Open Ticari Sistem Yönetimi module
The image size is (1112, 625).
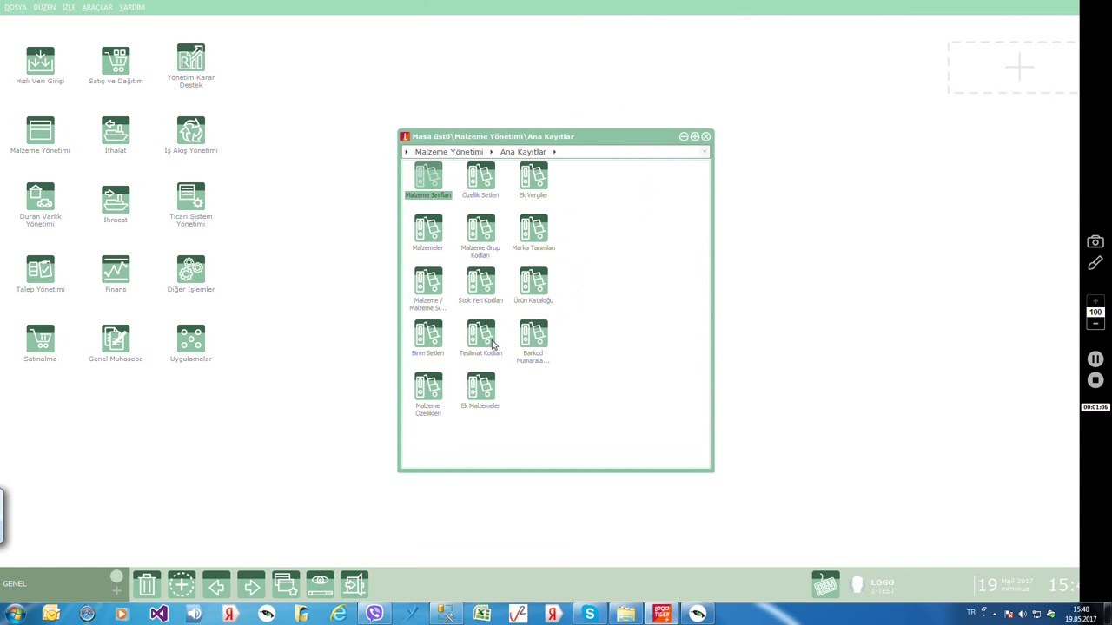(191, 205)
